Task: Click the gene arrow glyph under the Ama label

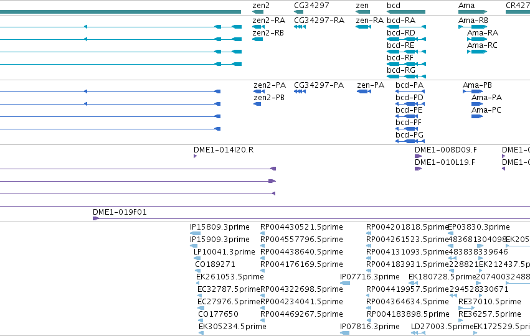Action: (473, 12)
